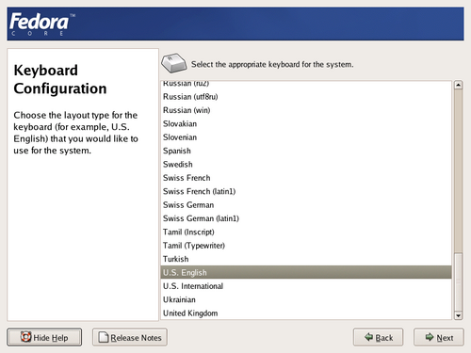Choose the Slovenian keyboard
Viewport: 471px width, 353px height.
(x=306, y=137)
